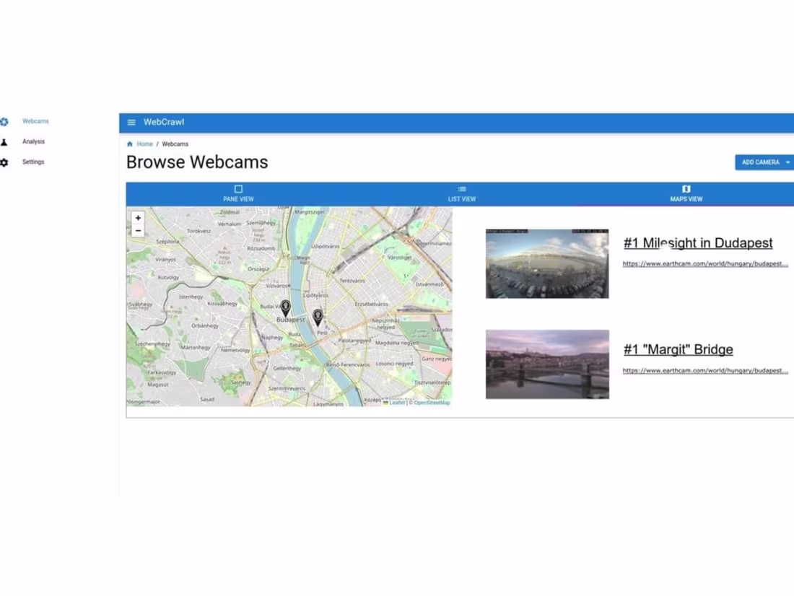The height and width of the screenshot is (596, 794).
Task: Click the earthcam URL under Milesight camera
Action: click(x=705, y=263)
